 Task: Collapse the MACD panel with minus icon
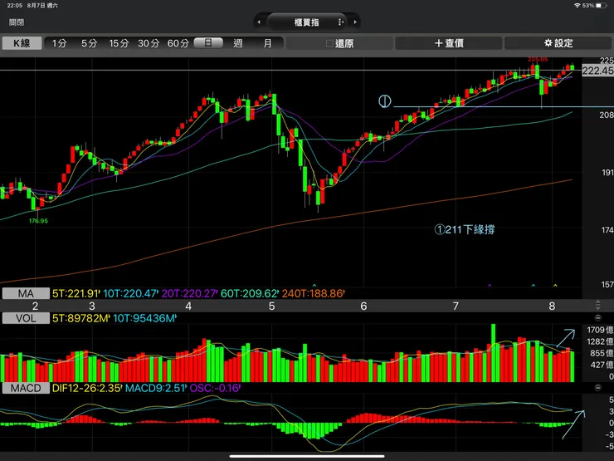[597, 388]
